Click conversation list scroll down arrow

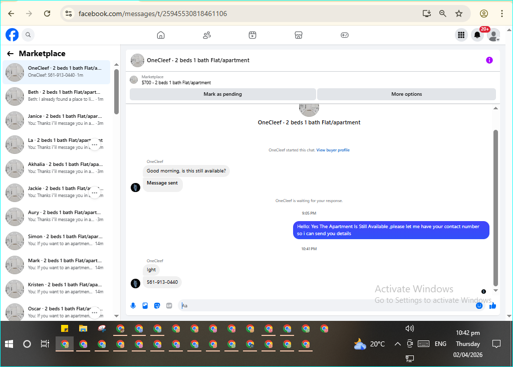coord(116,316)
